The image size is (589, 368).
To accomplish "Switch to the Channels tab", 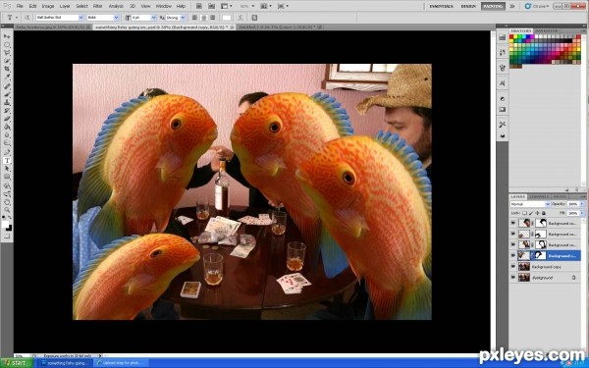I will pos(539,197).
